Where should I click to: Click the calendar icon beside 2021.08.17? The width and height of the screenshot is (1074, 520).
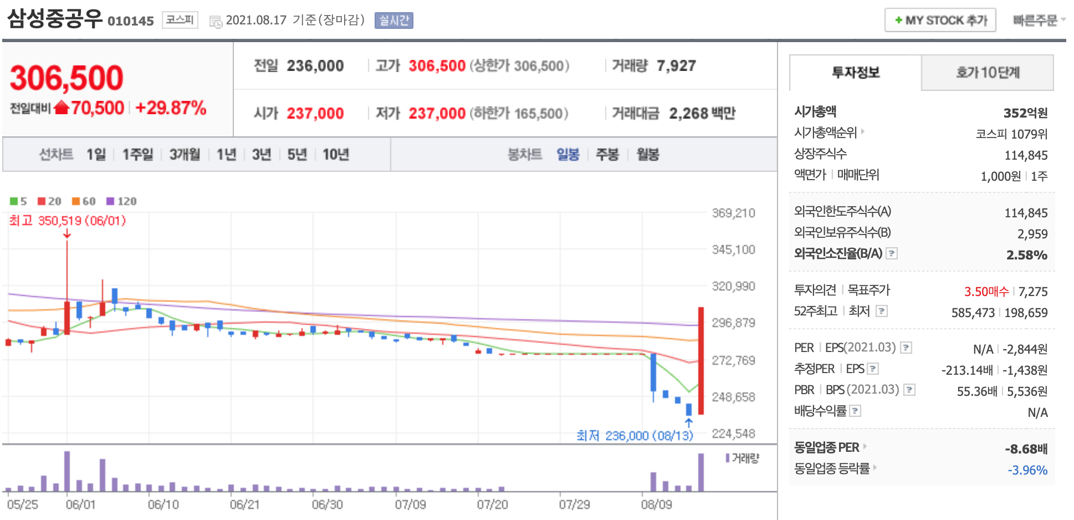[x=216, y=22]
